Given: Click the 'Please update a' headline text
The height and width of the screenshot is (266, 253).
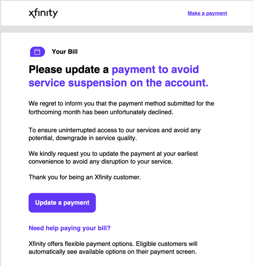Looking at the screenshot, I should 69,69.
